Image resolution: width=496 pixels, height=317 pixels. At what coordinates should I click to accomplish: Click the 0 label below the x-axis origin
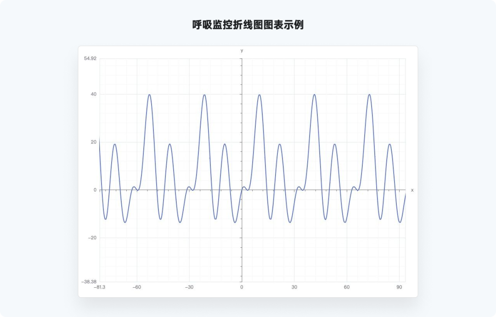pos(242,287)
